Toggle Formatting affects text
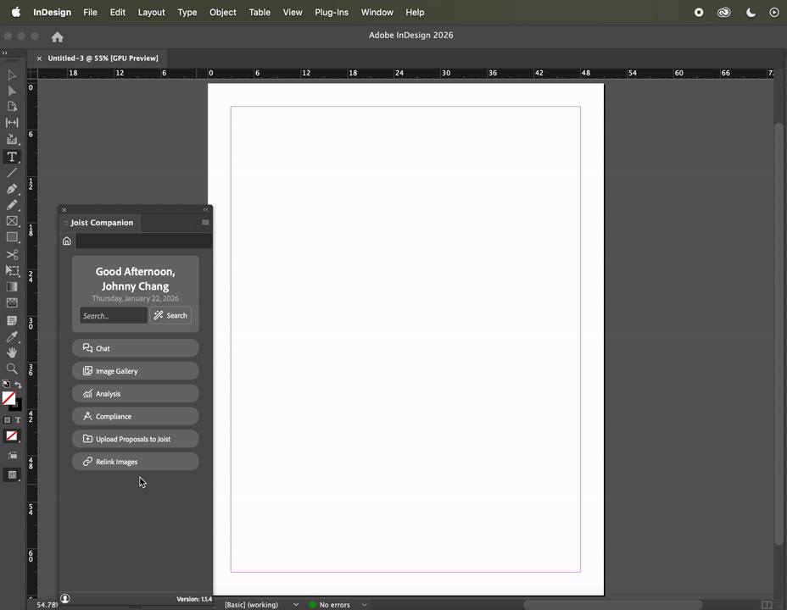 pyautogui.click(x=18, y=420)
